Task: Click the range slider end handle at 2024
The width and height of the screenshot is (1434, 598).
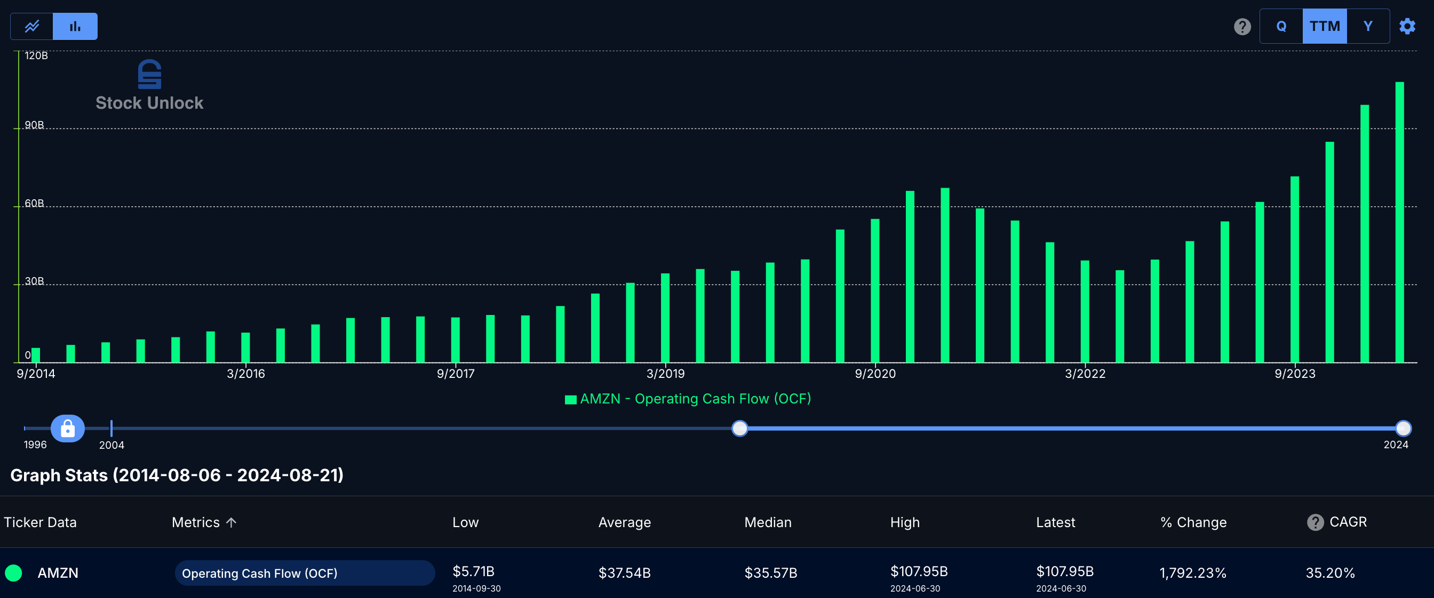Action: [1404, 429]
